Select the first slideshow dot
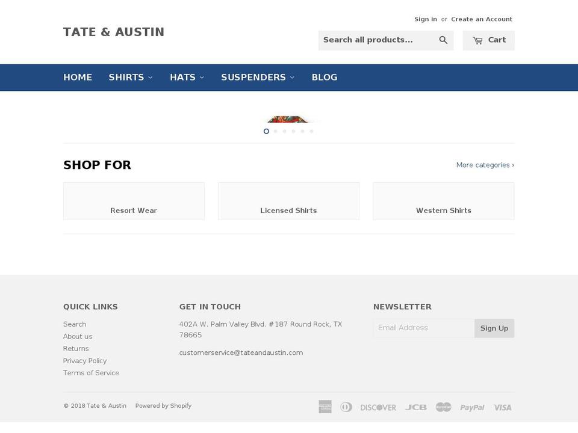This screenshot has width=578, height=433. [266, 131]
